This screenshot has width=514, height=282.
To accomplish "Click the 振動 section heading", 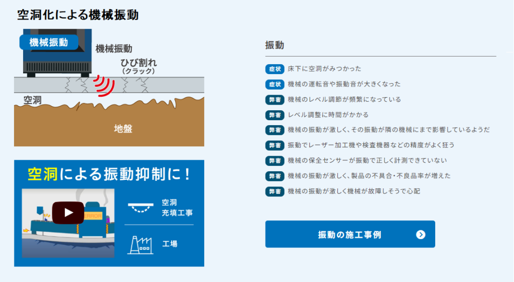I will [x=275, y=45].
